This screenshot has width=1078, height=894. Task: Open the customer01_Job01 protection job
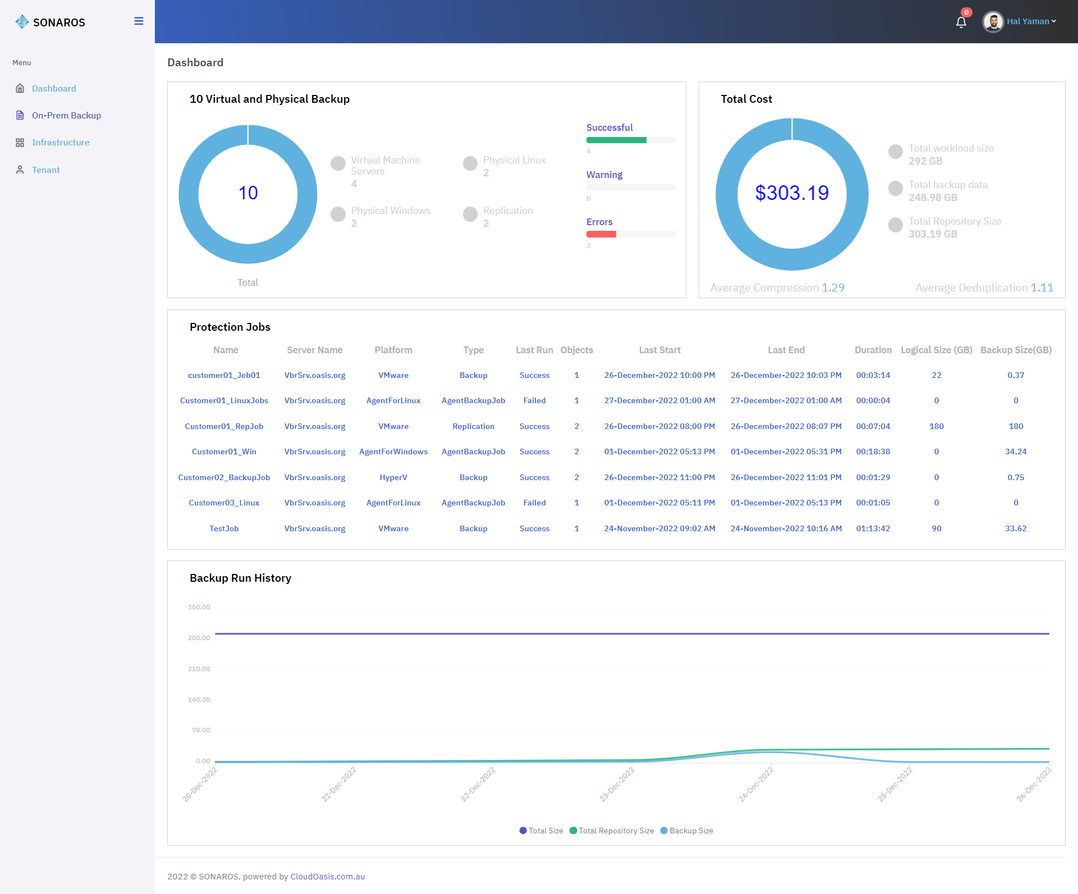[224, 375]
